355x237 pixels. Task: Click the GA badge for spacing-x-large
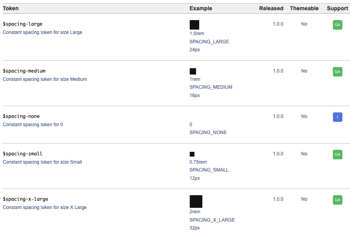[337, 200]
